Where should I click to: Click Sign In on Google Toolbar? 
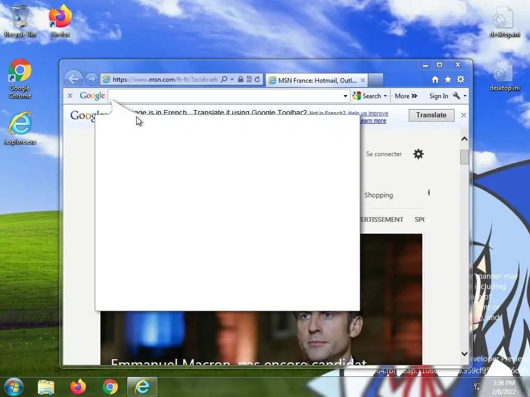coord(438,96)
